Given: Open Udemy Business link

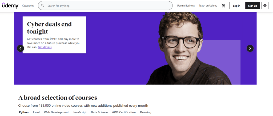Looking at the screenshot, I should [186, 6].
